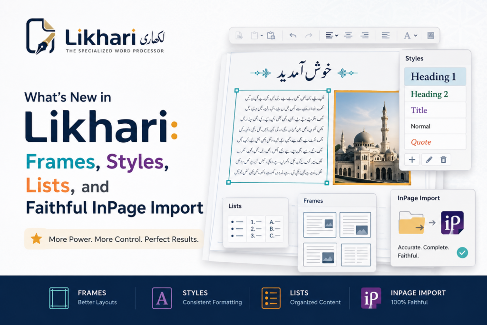Center align the text
The image size is (487, 325).
pos(348,35)
